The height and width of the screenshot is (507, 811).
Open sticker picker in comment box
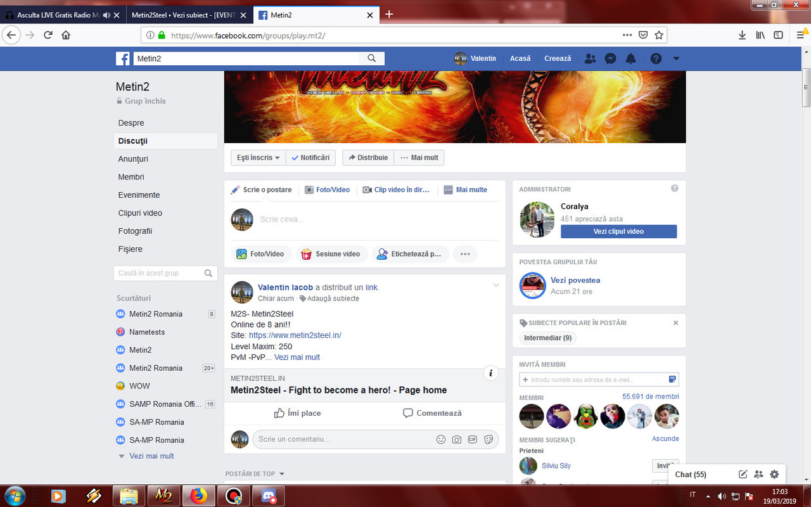[489, 439]
